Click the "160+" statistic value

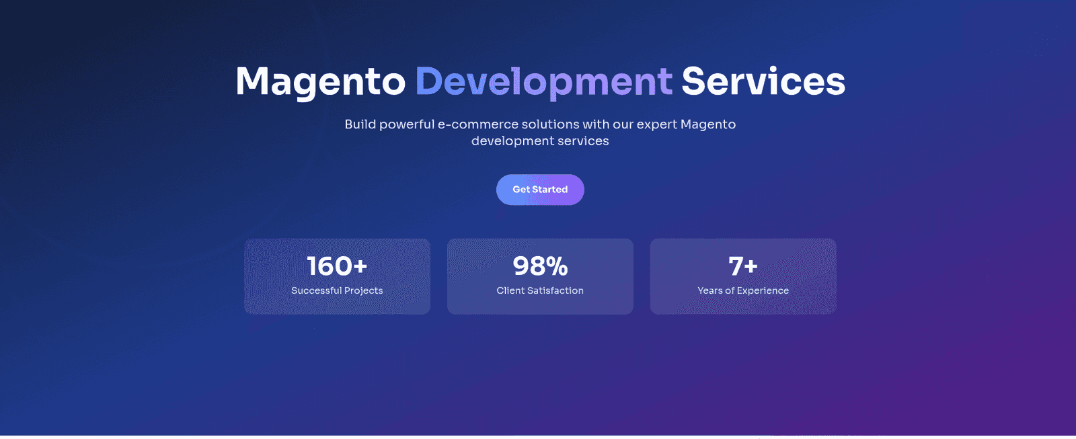337,266
